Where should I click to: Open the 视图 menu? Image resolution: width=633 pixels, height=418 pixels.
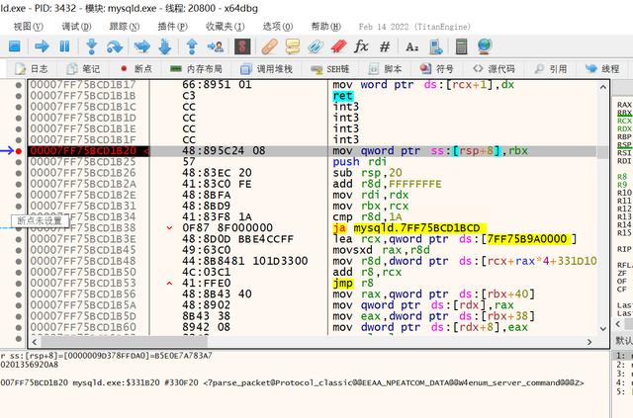29,27
